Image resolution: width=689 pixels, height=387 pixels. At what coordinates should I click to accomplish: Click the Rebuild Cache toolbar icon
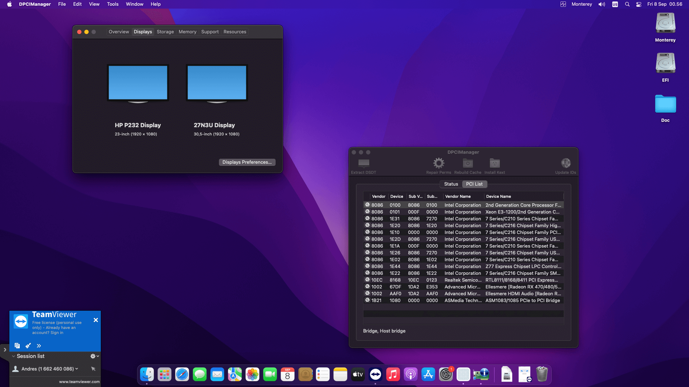[468, 163]
